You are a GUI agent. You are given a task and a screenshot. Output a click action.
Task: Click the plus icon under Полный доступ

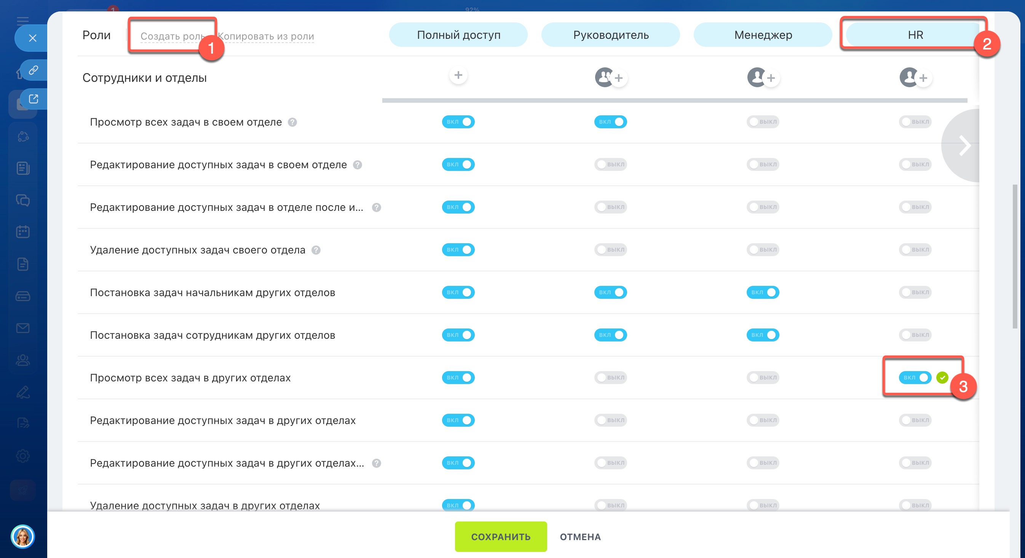click(x=458, y=75)
